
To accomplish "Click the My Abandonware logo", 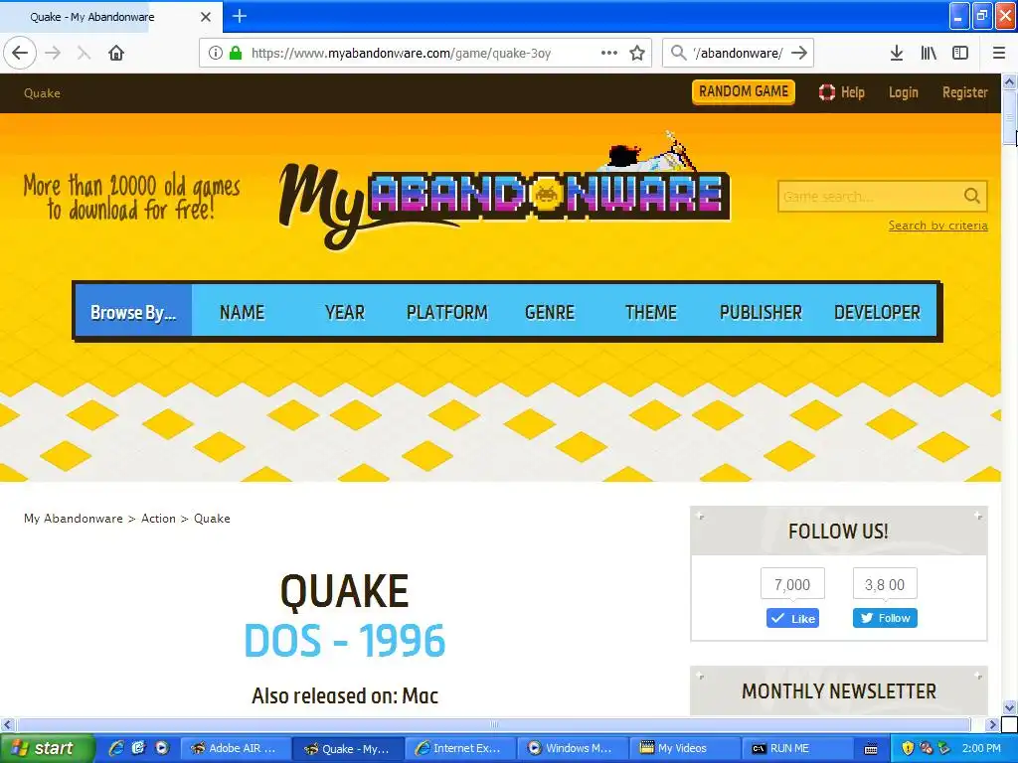I will pos(505,190).
